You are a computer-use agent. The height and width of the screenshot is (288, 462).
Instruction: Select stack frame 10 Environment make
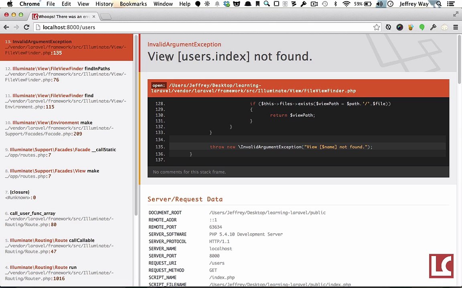pyautogui.click(x=67, y=128)
